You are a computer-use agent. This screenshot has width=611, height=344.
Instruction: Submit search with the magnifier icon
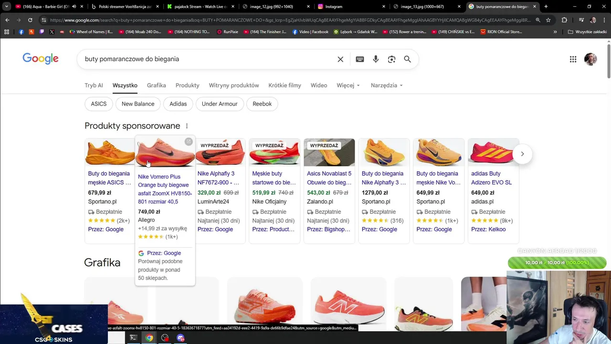[x=407, y=59]
